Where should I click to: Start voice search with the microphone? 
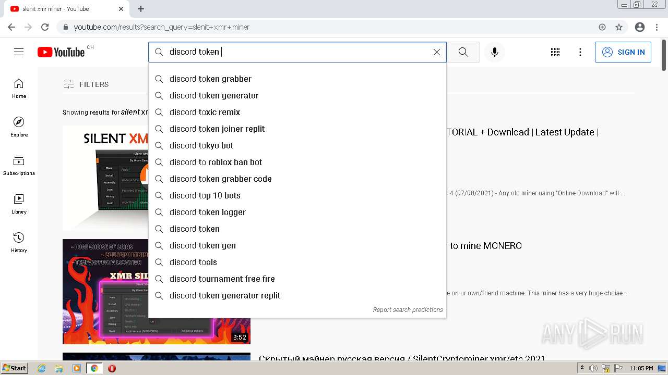click(495, 52)
